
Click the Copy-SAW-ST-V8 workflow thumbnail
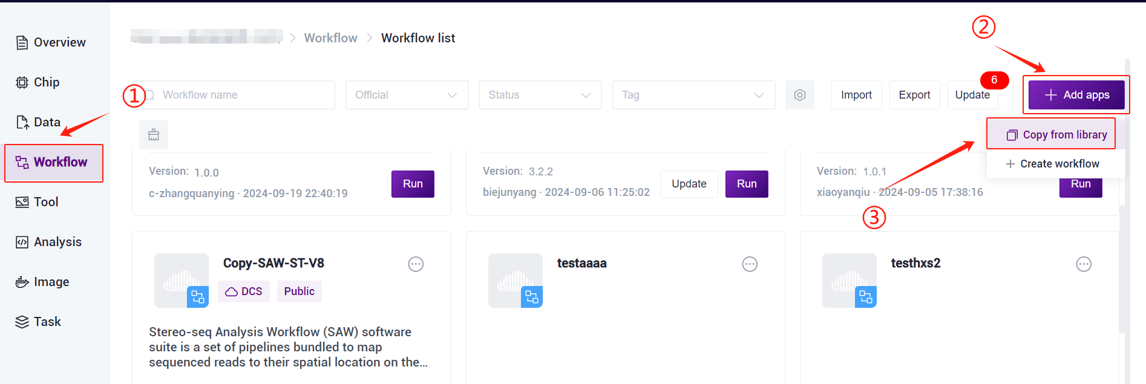click(x=182, y=281)
